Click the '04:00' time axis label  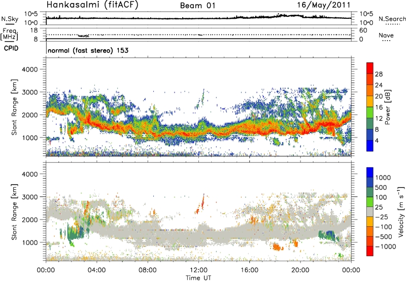(96, 270)
